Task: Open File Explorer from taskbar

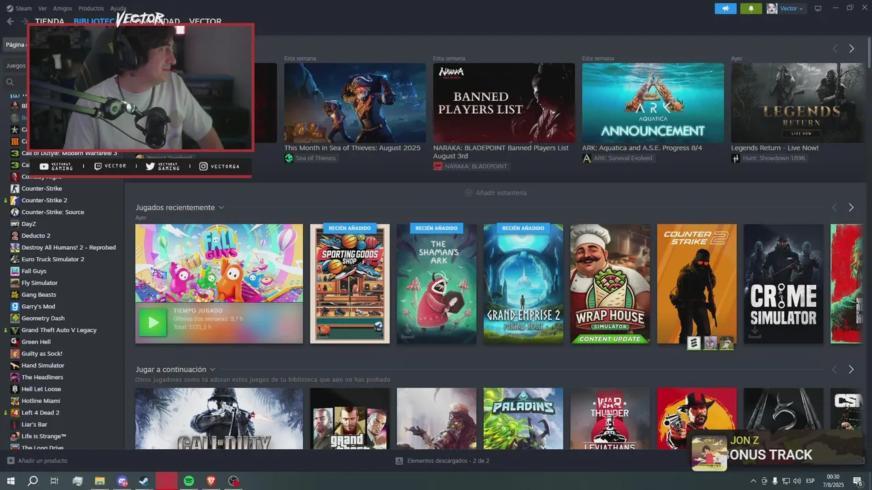Action: pyautogui.click(x=100, y=481)
